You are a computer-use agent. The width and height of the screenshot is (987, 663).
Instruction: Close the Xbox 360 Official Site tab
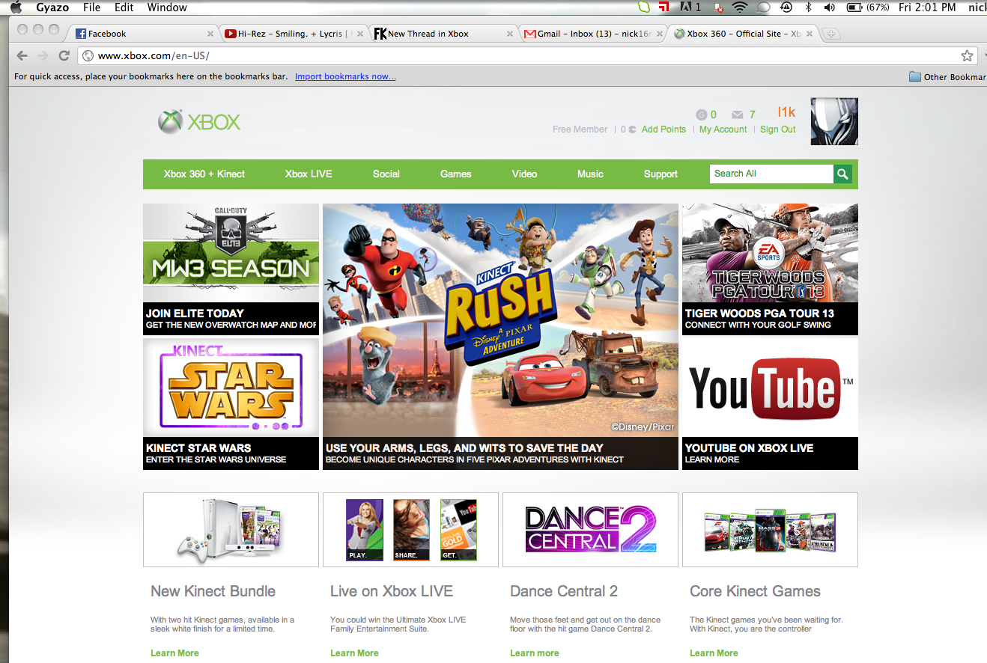point(810,34)
